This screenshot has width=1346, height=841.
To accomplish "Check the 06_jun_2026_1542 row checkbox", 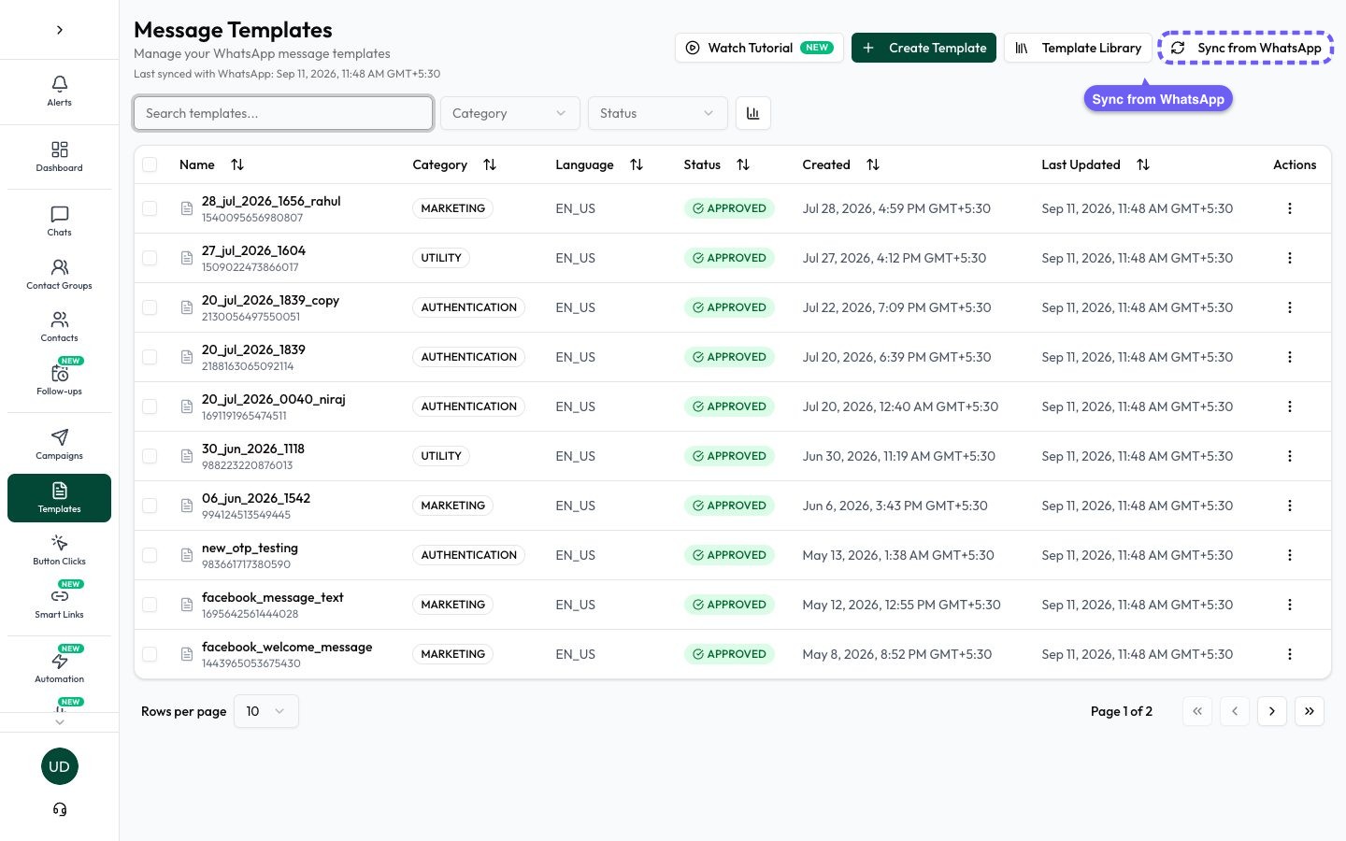I will 150,506.
